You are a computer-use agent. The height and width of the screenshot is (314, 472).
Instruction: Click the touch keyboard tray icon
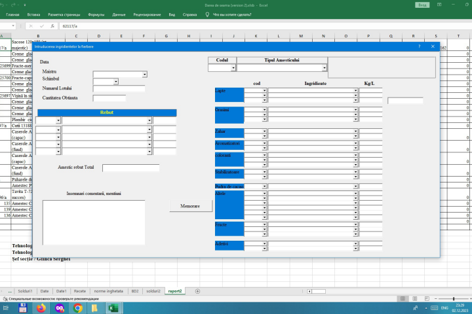click(435, 308)
